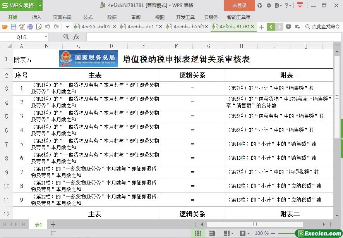343x238 pixels.
Task: Switch to normal view in status bar
Action: coord(198,233)
